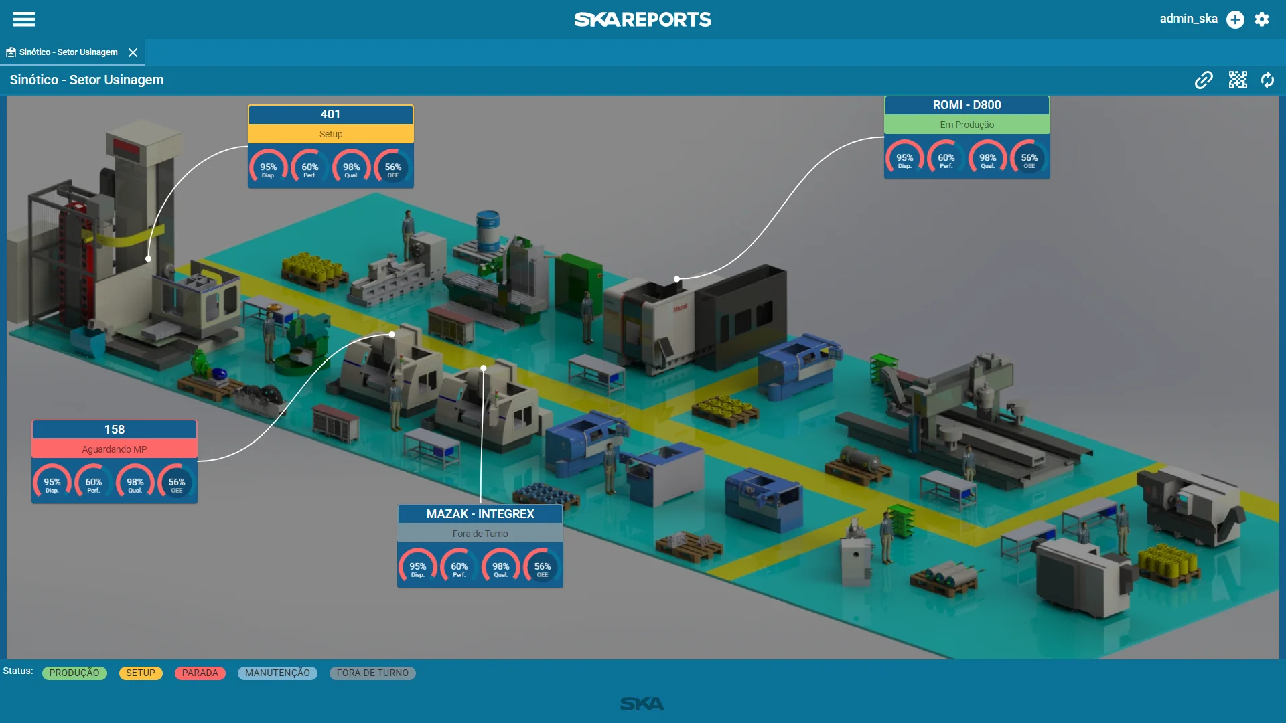The width and height of the screenshot is (1286, 723).
Task: Click MAZAK - INTEGREX card title
Action: (x=480, y=514)
